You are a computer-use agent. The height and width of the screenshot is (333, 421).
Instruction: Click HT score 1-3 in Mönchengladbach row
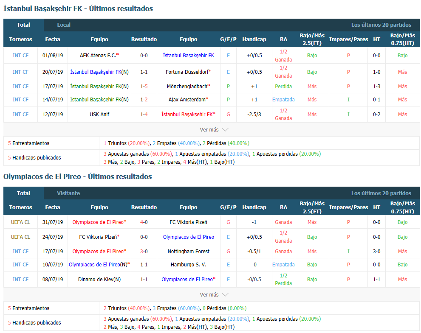[x=376, y=87]
